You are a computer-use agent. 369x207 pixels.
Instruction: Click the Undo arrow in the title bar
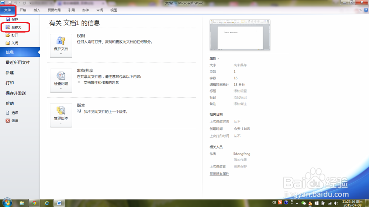(x=15, y=3)
